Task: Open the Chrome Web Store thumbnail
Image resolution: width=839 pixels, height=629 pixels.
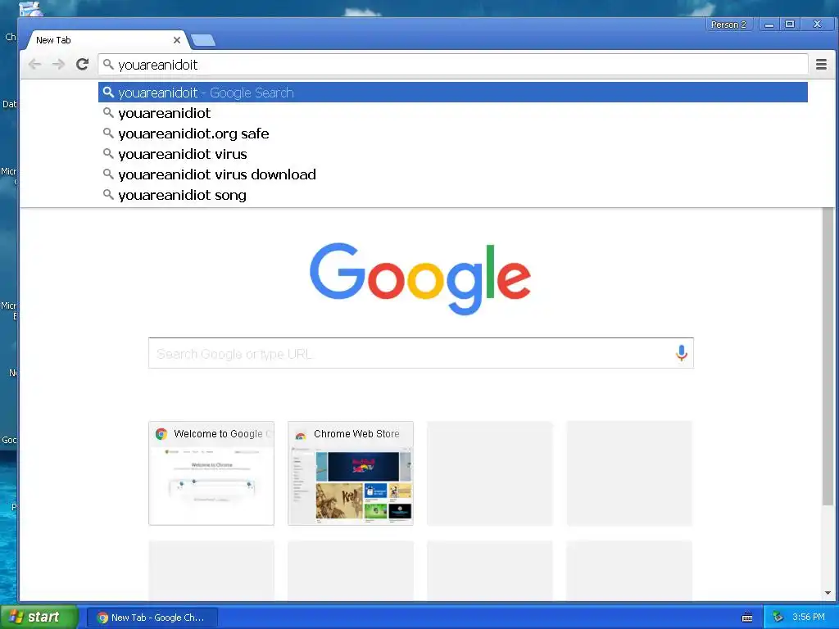Action: (x=351, y=473)
